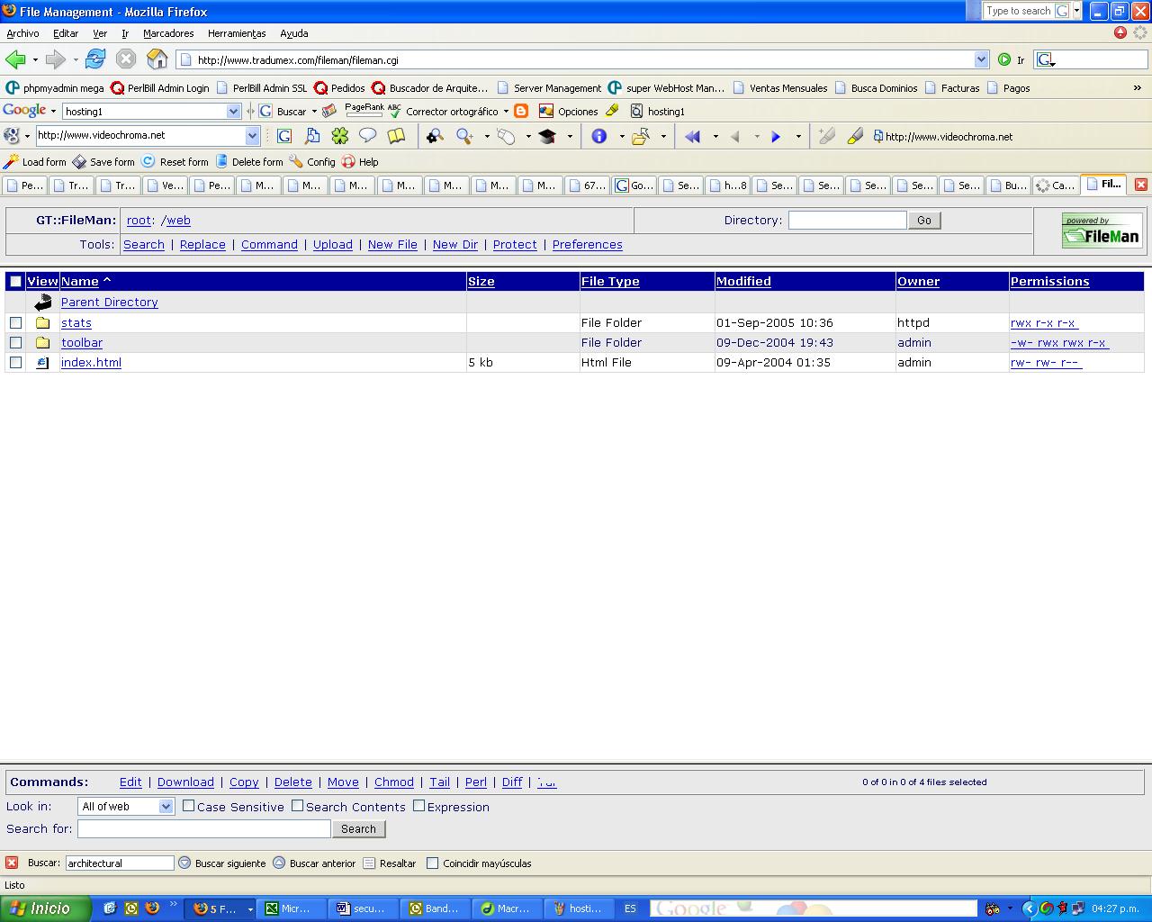Click the Upload tool link
Screen dimensions: 1152x922
[x=333, y=245]
